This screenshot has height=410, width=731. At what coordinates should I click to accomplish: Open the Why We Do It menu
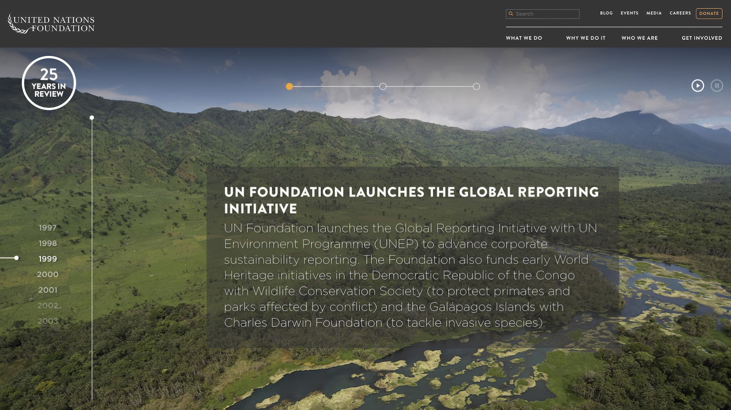586,38
